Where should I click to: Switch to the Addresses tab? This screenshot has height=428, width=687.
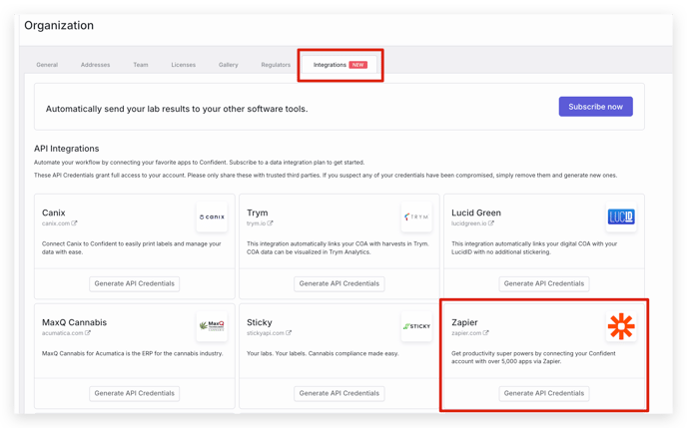[x=95, y=65]
